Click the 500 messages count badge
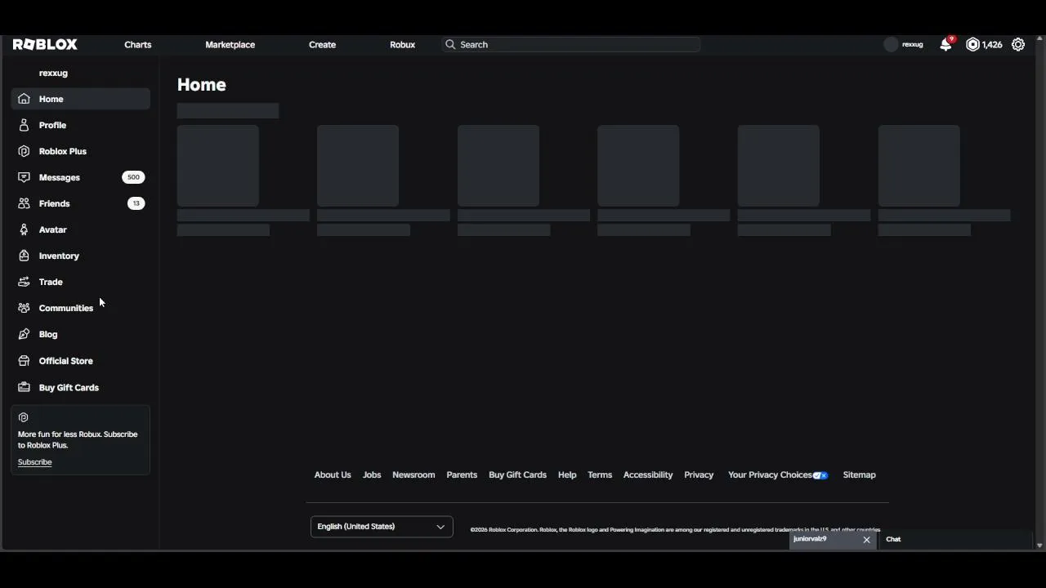 click(133, 177)
